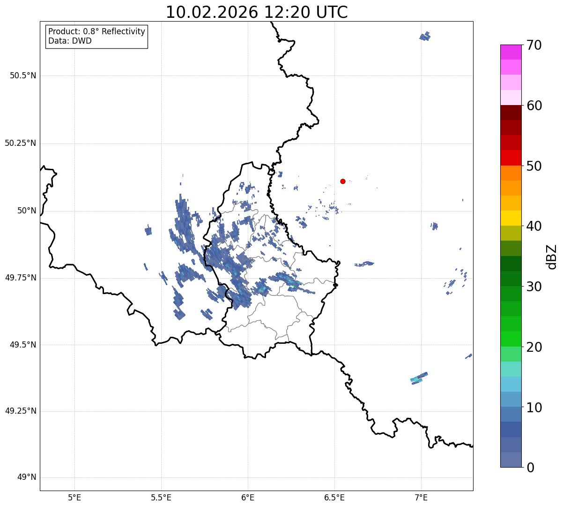The width and height of the screenshot is (563, 507).
Task: Click the 6°E longitude label
Action: 248,497
